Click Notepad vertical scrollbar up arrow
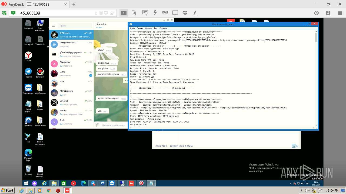The image size is (346, 194). pyautogui.click(x=316, y=32)
